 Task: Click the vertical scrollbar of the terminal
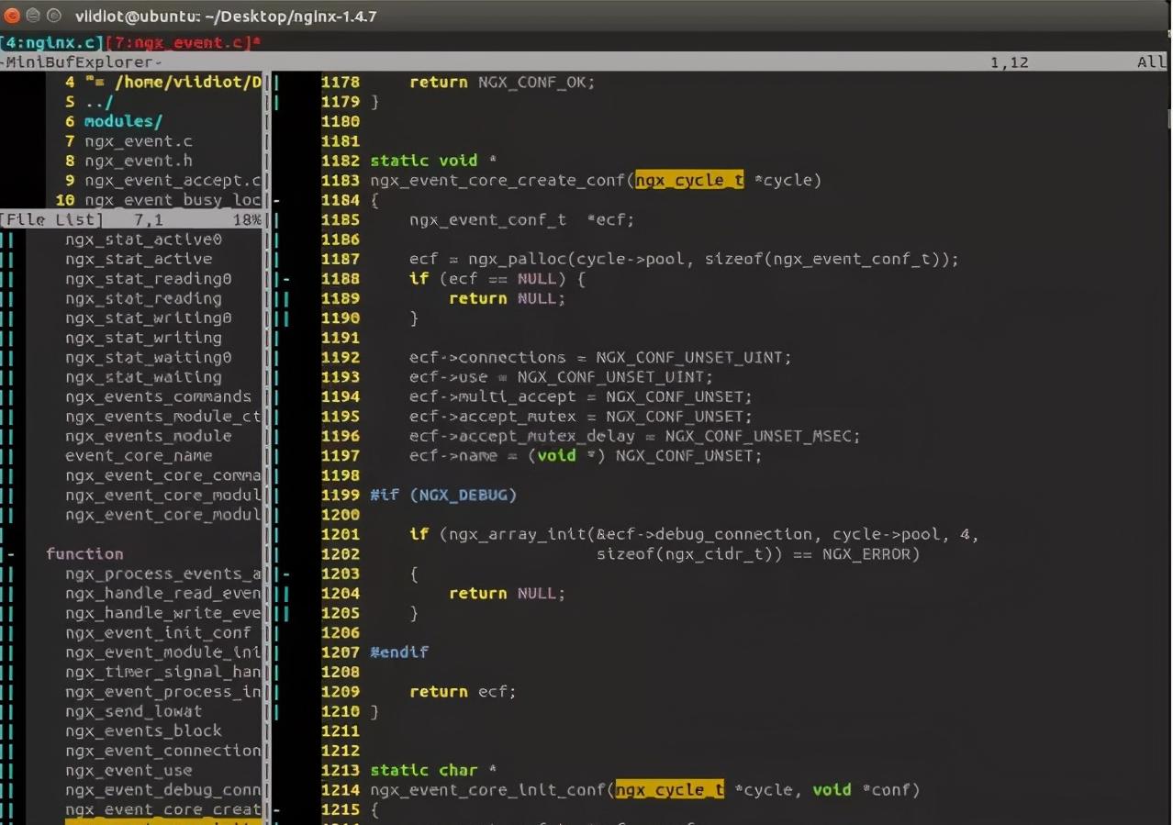coord(1168,119)
